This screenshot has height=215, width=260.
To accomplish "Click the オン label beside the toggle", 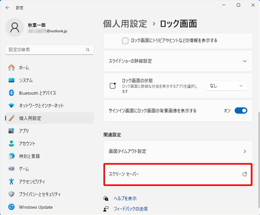I will (x=227, y=111).
